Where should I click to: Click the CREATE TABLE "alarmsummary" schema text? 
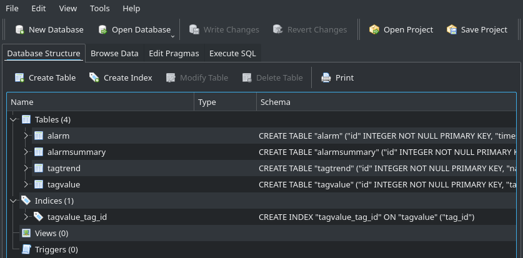387,152
